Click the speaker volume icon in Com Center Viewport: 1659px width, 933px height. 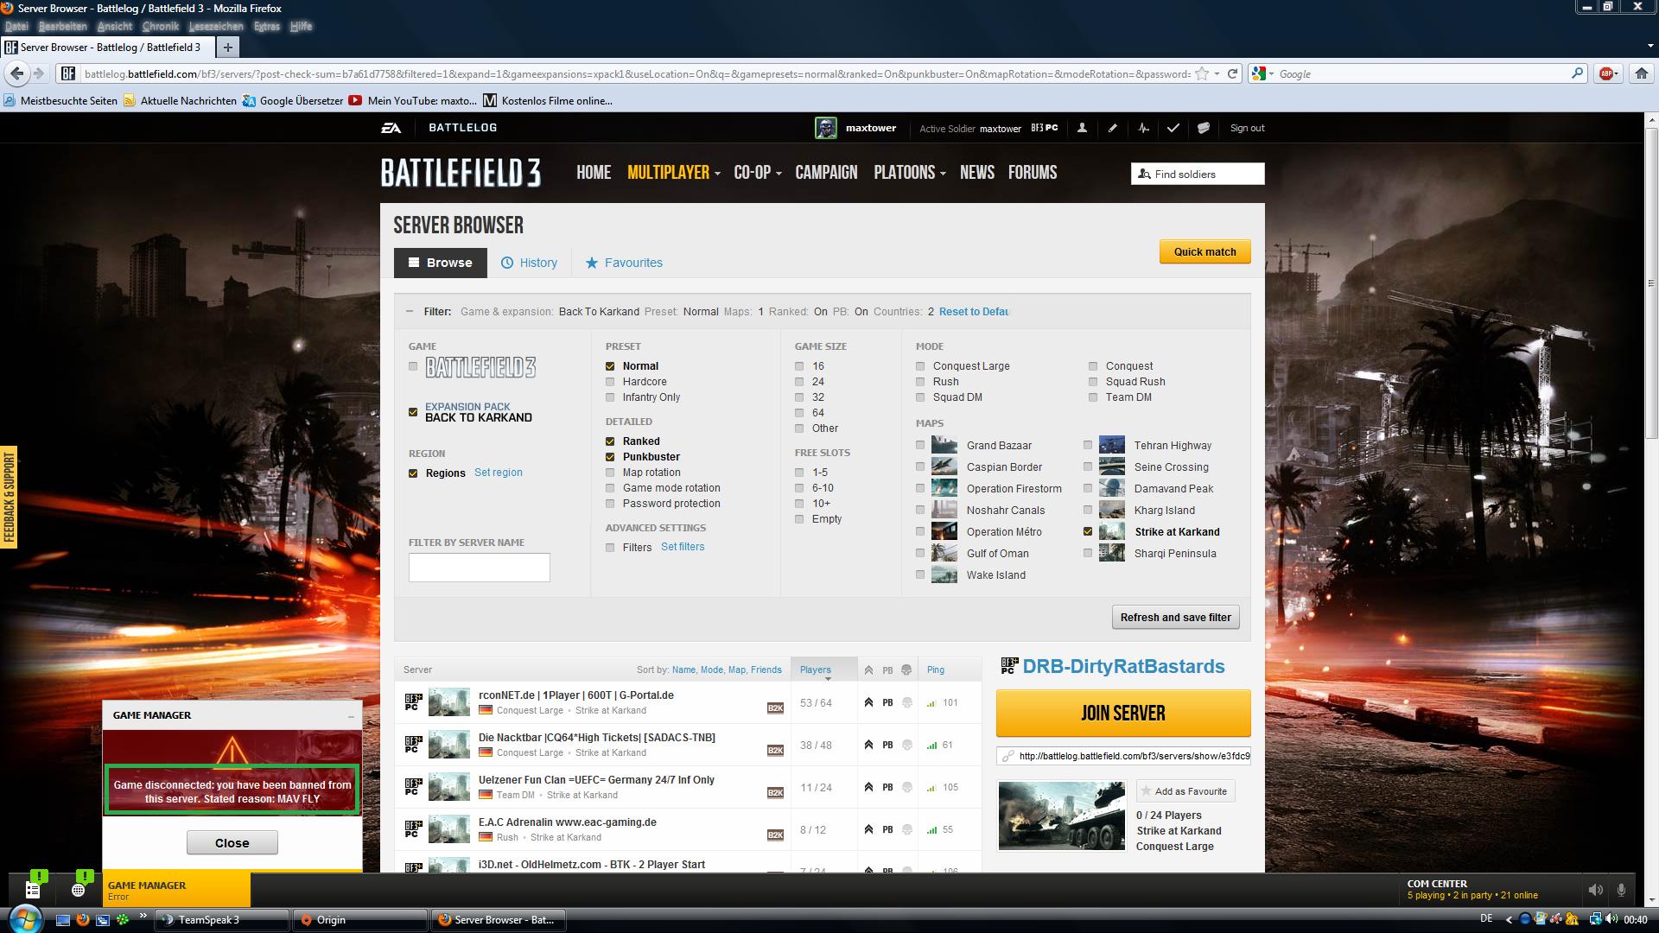click(1595, 890)
